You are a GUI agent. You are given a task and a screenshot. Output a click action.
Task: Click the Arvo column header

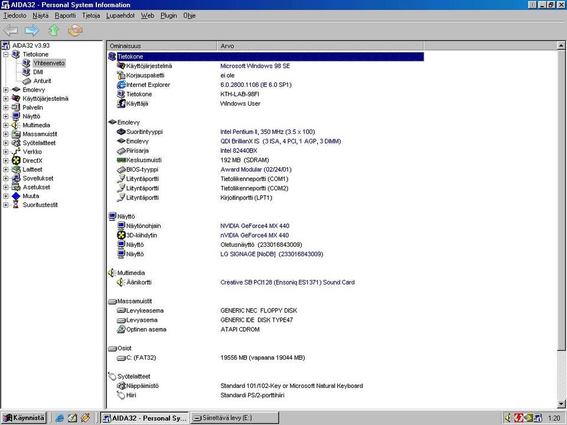(320, 46)
